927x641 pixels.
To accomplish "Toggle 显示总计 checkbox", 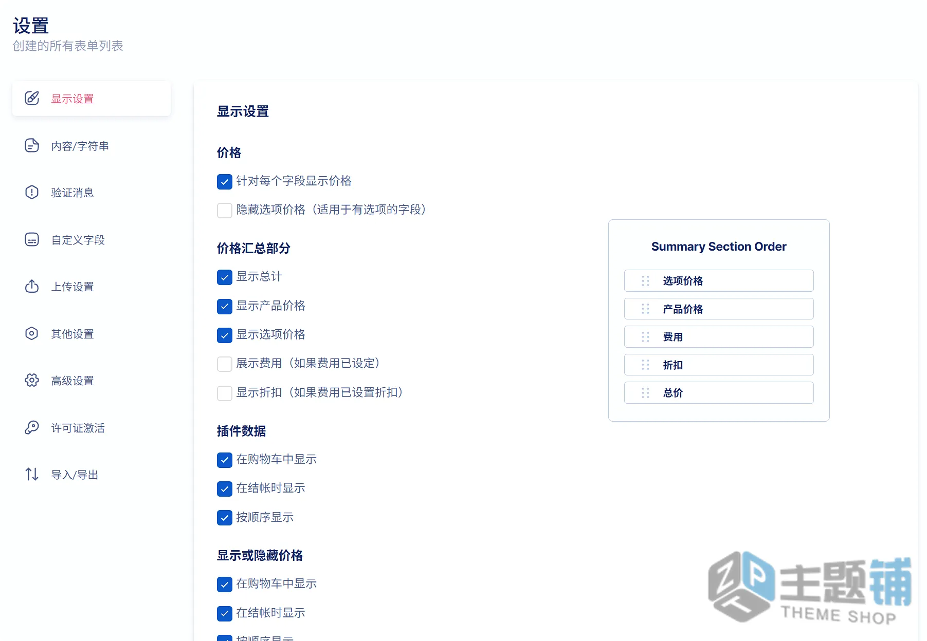I will click(x=225, y=277).
